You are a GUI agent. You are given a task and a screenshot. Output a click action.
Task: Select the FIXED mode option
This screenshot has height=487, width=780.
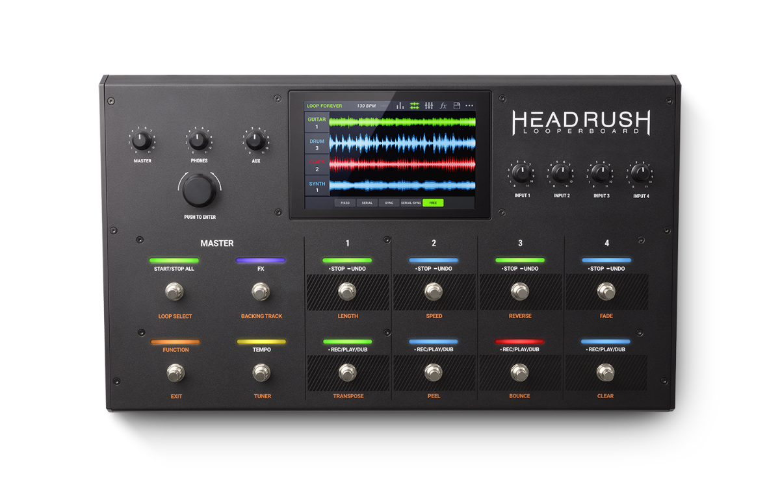click(345, 203)
